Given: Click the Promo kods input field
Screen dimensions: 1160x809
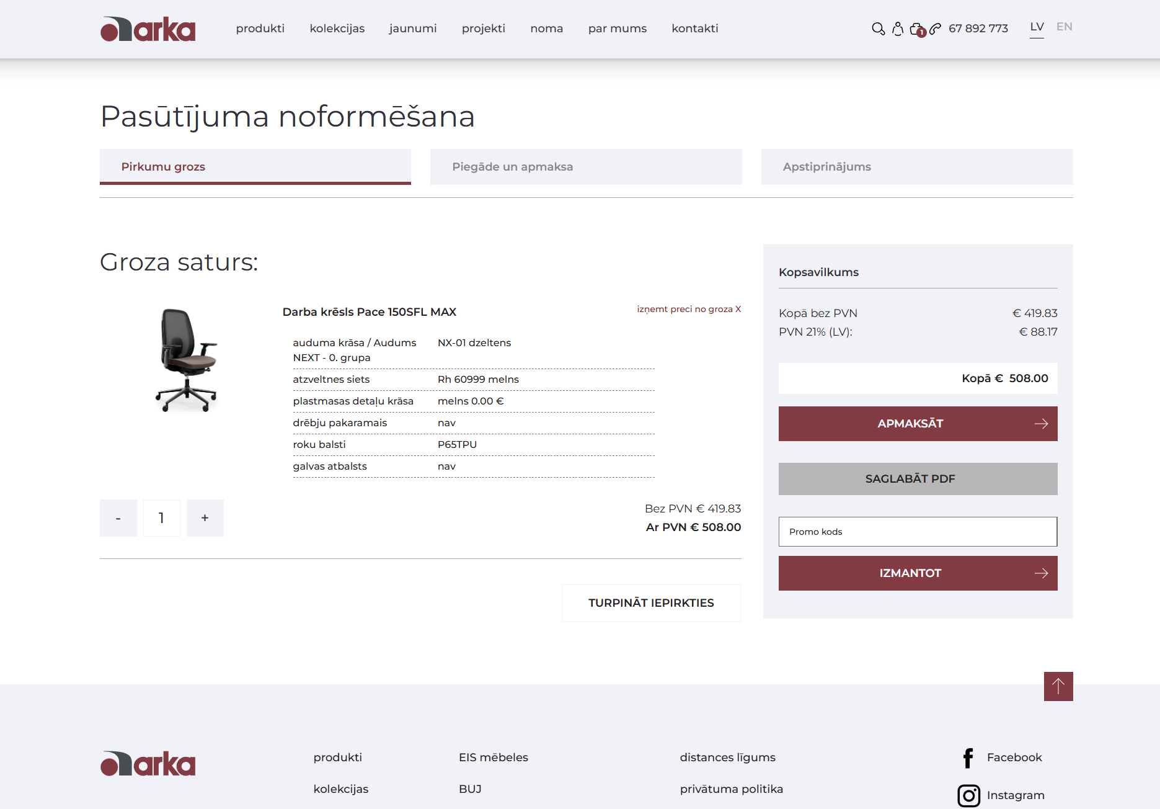Looking at the screenshot, I should coord(918,532).
